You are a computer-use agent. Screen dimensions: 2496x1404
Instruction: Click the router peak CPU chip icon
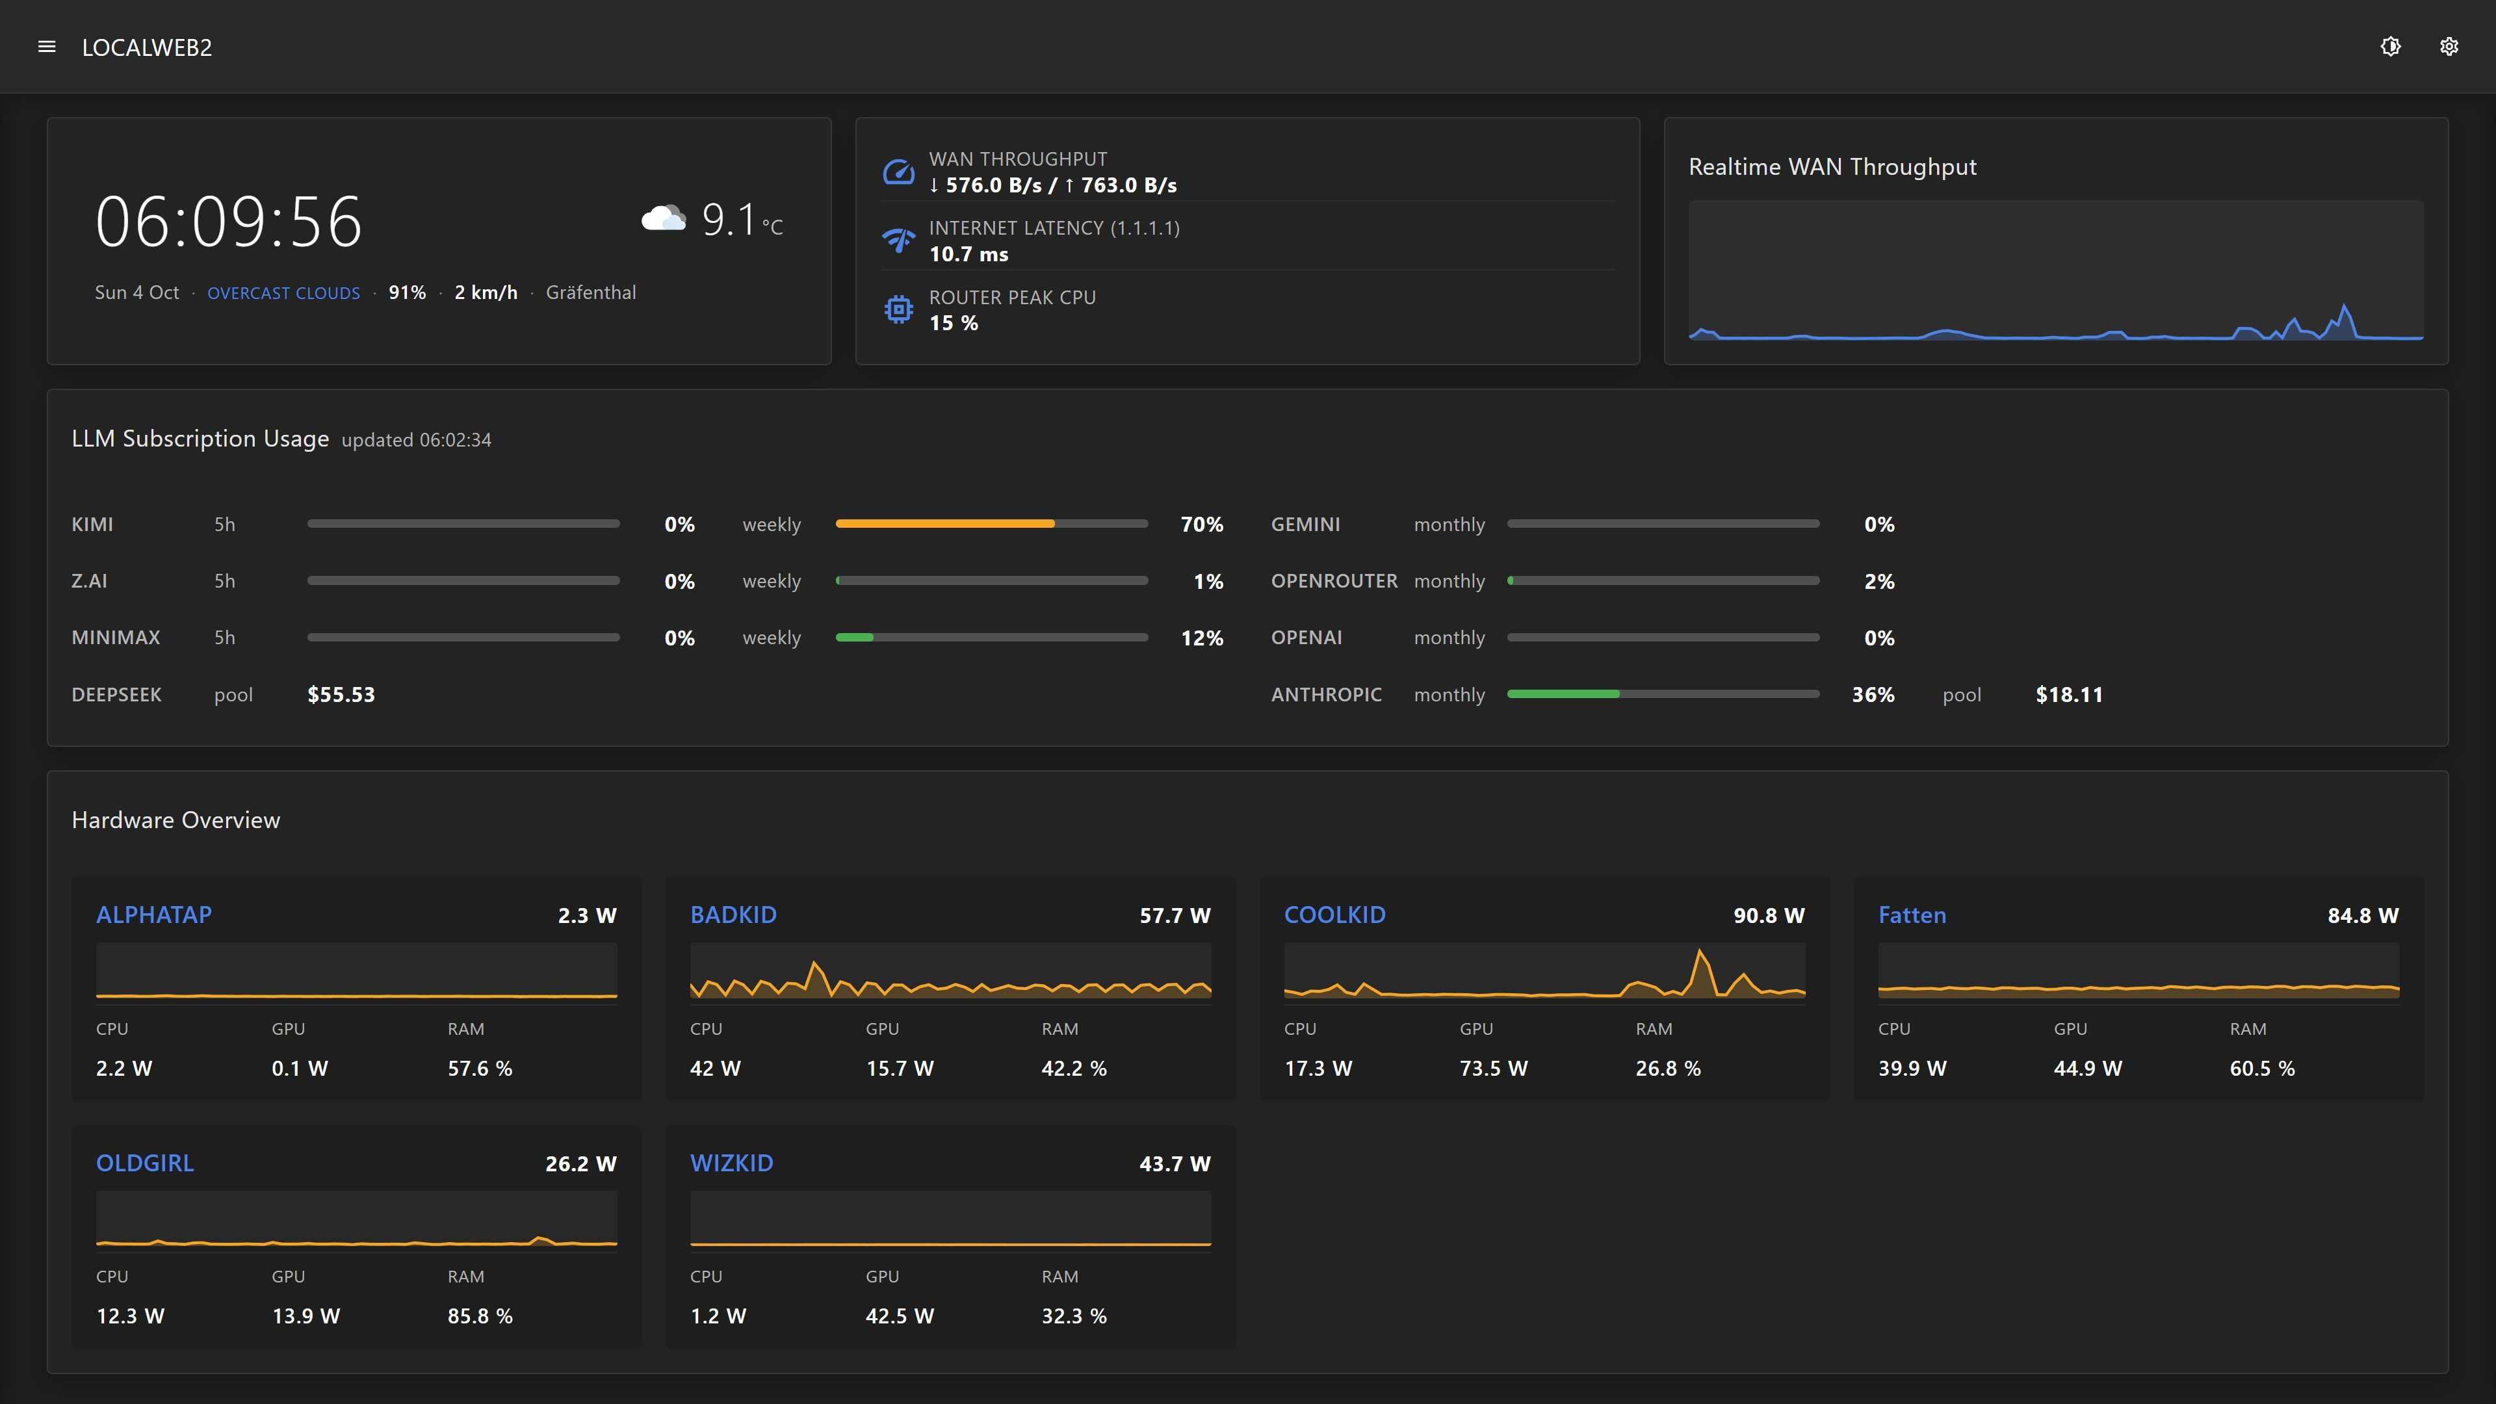[898, 309]
